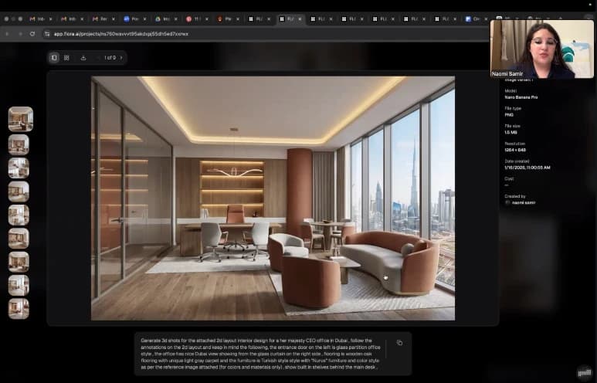Select the second thumbnail in the strip

[19, 144]
